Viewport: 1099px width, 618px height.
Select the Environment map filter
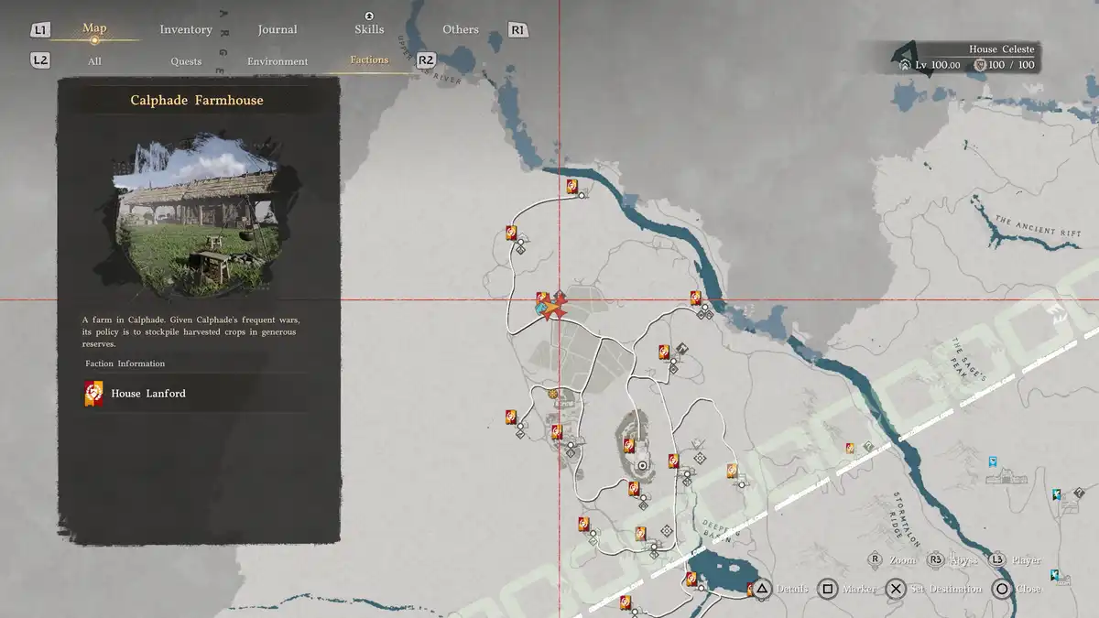tap(277, 61)
